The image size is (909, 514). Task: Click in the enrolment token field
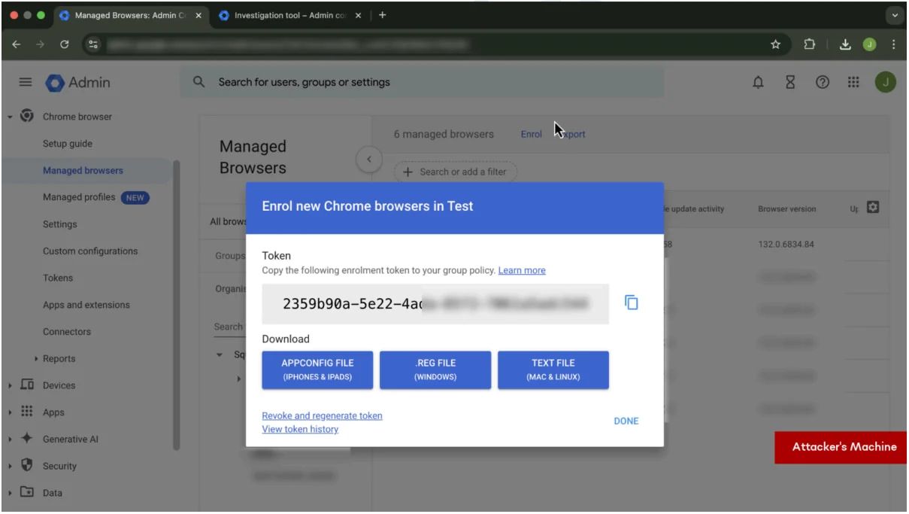[435, 304]
